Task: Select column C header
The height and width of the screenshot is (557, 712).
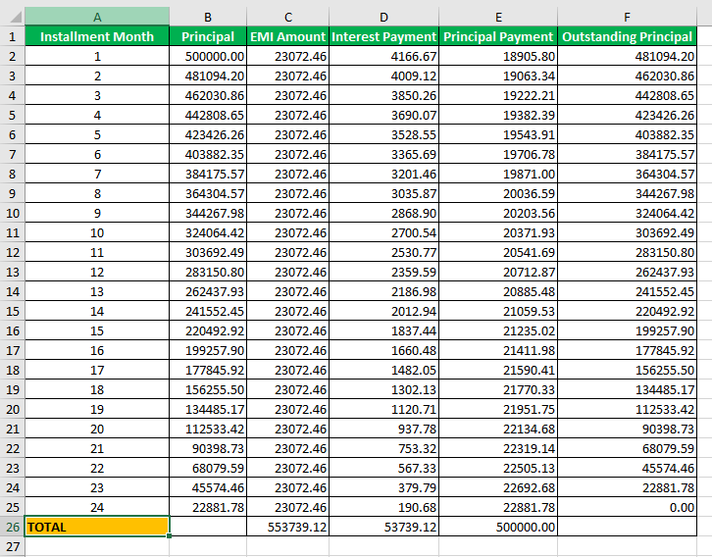Action: pyautogui.click(x=288, y=17)
